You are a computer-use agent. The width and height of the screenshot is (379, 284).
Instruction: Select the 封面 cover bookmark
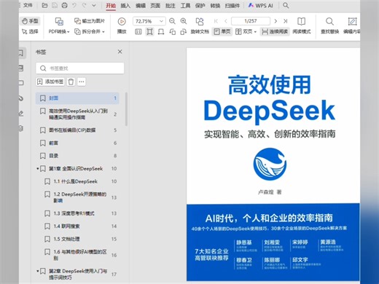click(77, 98)
